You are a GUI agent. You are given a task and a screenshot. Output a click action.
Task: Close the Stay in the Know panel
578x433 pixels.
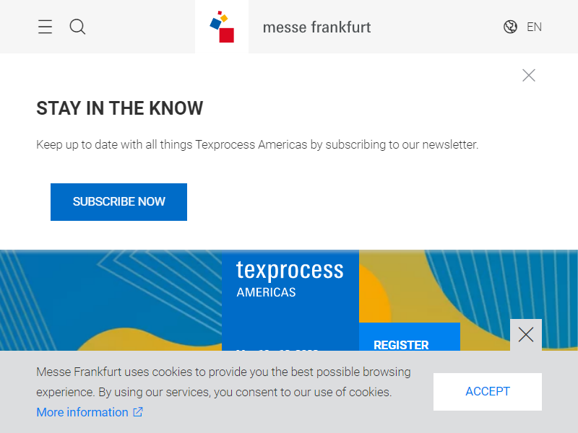(529, 76)
